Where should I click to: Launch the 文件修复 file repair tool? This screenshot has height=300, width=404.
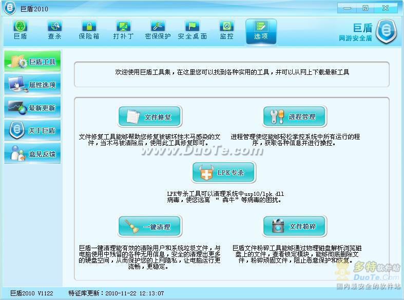click(150, 116)
